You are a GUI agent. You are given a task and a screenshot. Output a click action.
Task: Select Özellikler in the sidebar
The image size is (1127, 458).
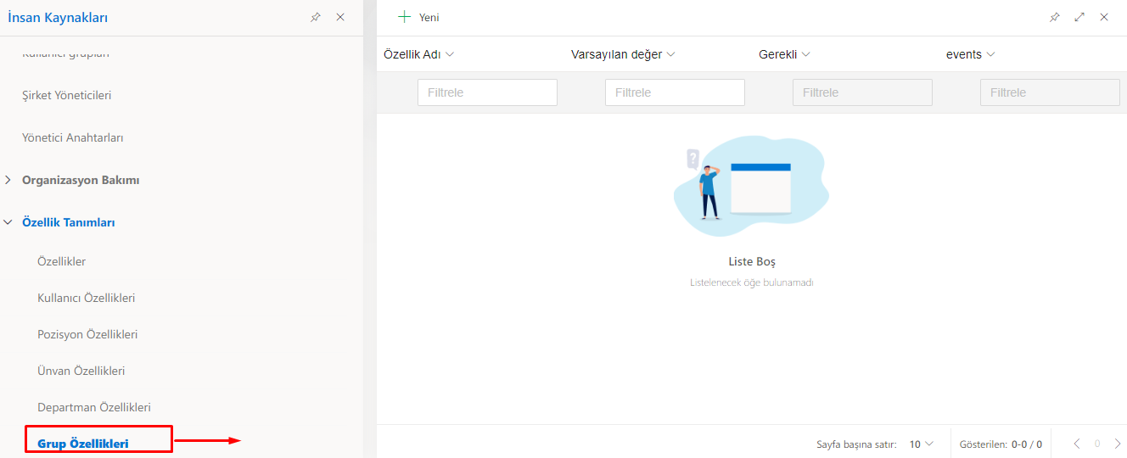(x=61, y=261)
